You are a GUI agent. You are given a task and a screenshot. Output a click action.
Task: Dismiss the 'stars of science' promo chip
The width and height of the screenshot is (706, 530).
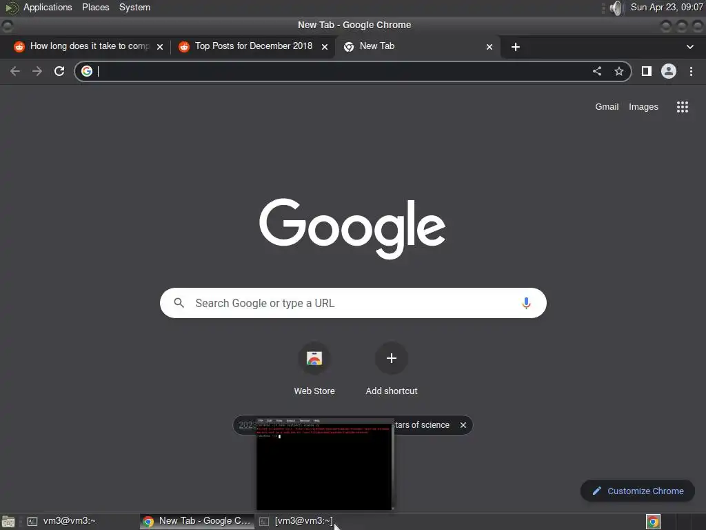click(x=463, y=425)
